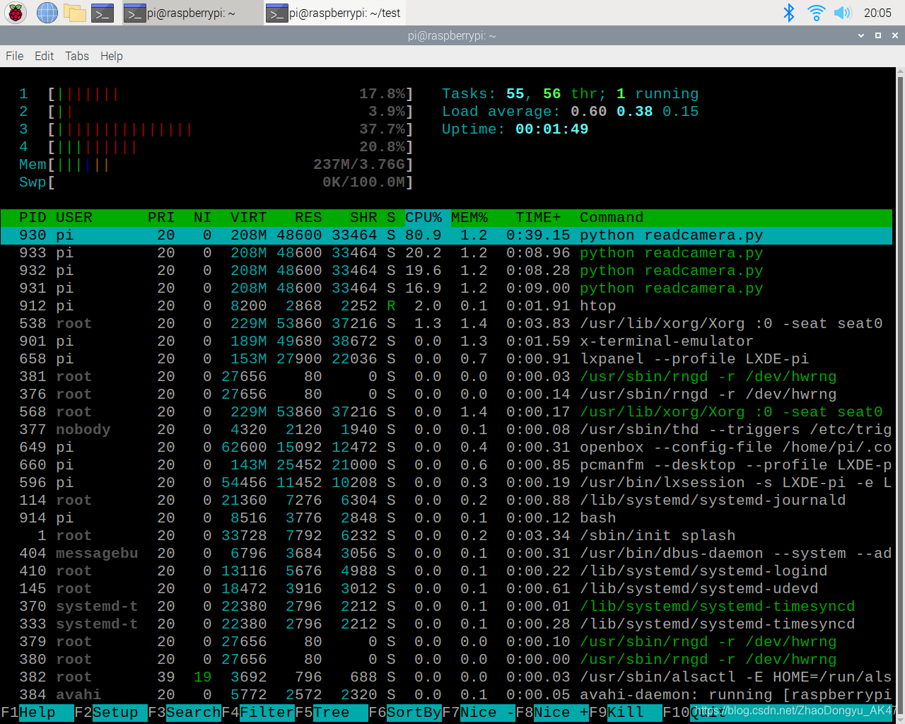
Task: Select the htop process row
Action: 446,306
